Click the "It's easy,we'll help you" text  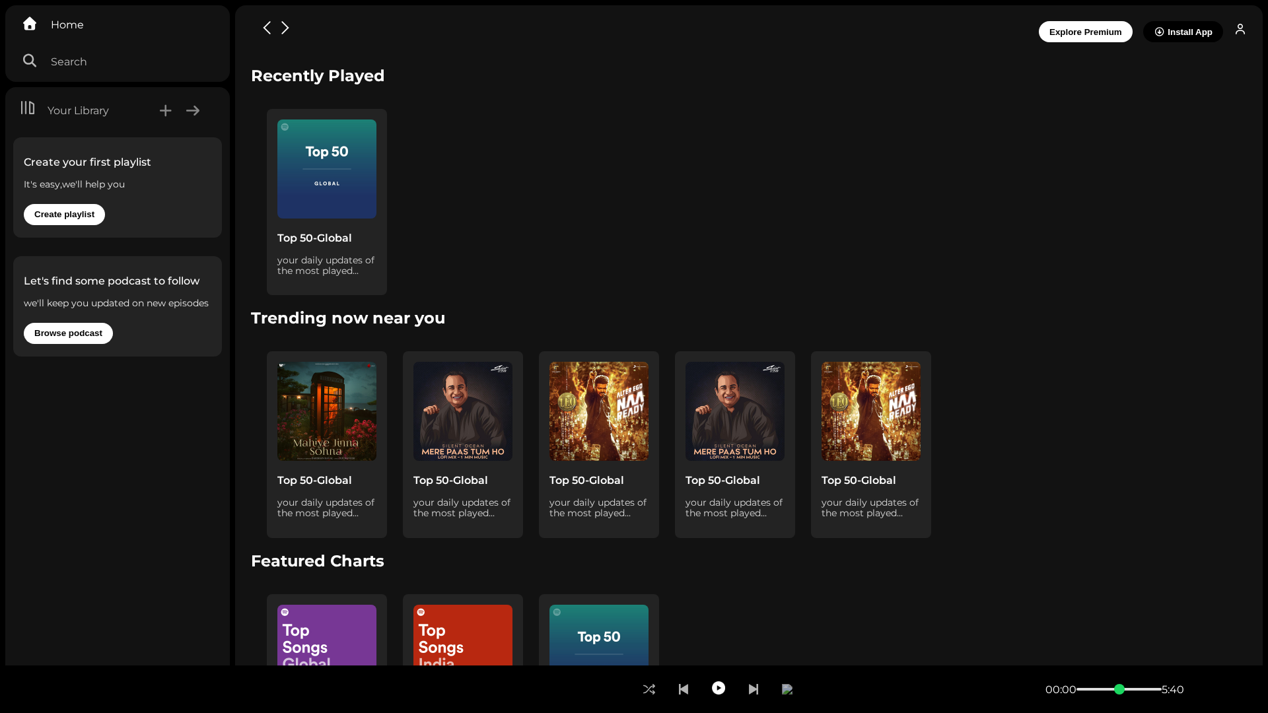point(74,184)
